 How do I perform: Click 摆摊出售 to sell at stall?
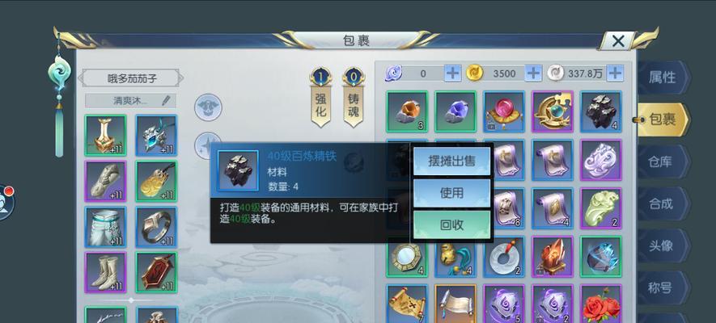point(451,161)
